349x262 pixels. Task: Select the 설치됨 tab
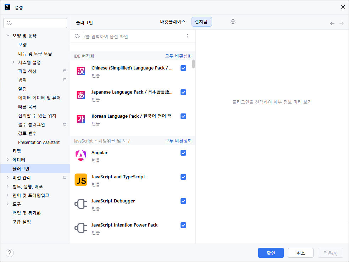(x=202, y=22)
